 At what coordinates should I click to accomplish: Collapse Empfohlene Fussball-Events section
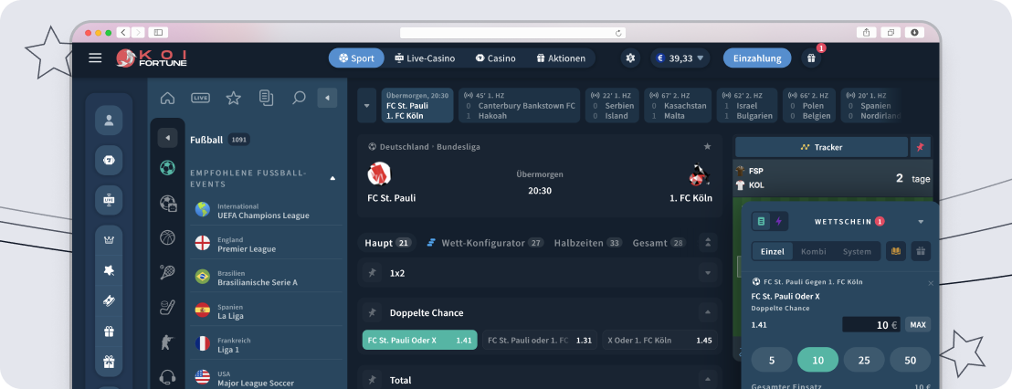coord(333,178)
